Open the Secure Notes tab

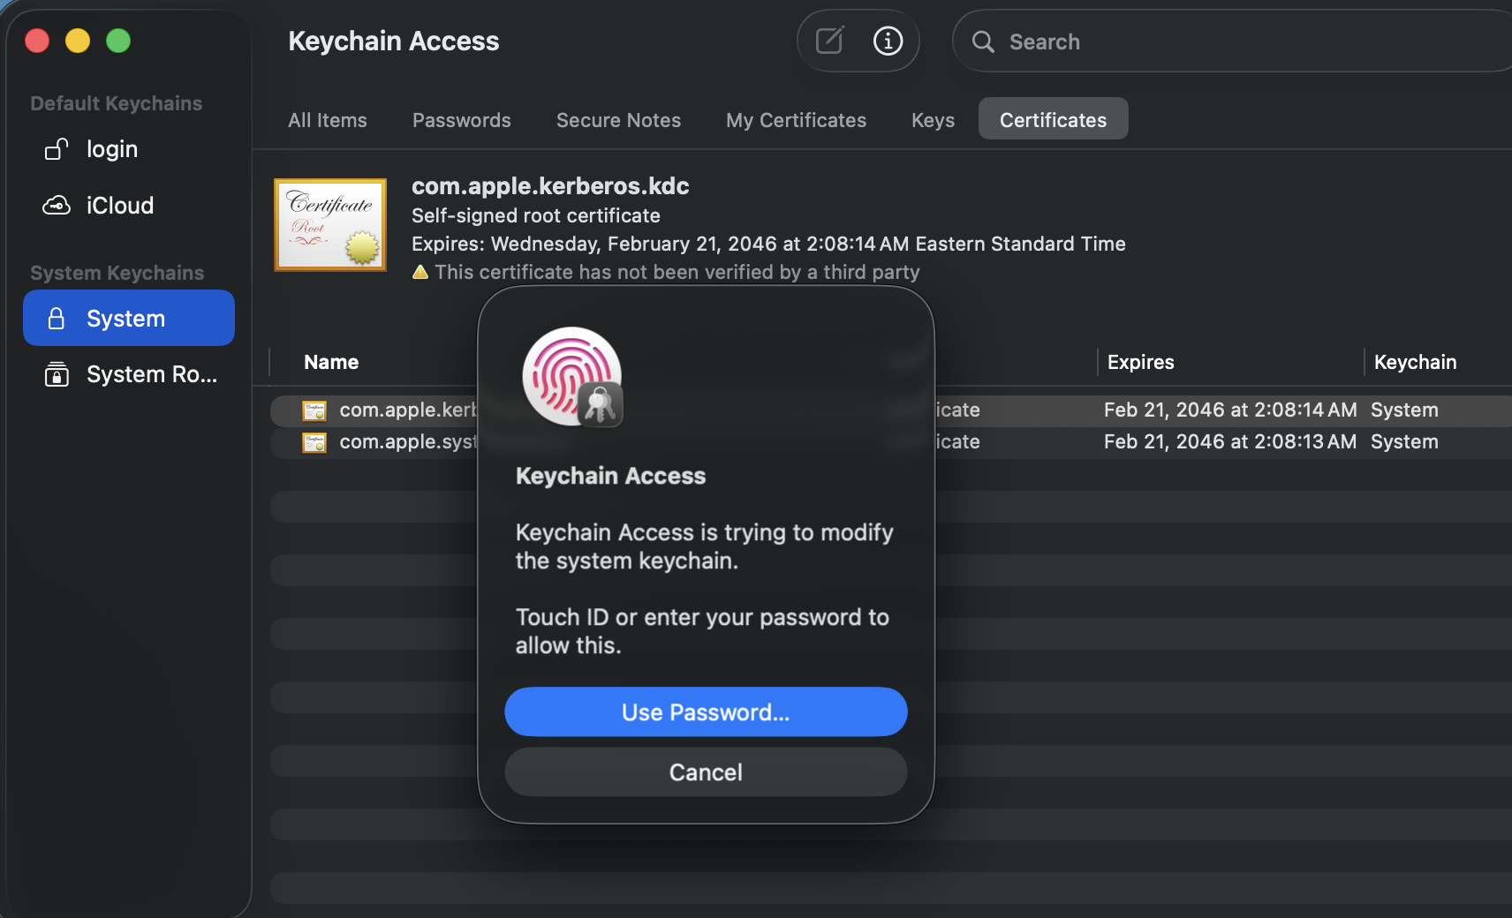point(618,120)
